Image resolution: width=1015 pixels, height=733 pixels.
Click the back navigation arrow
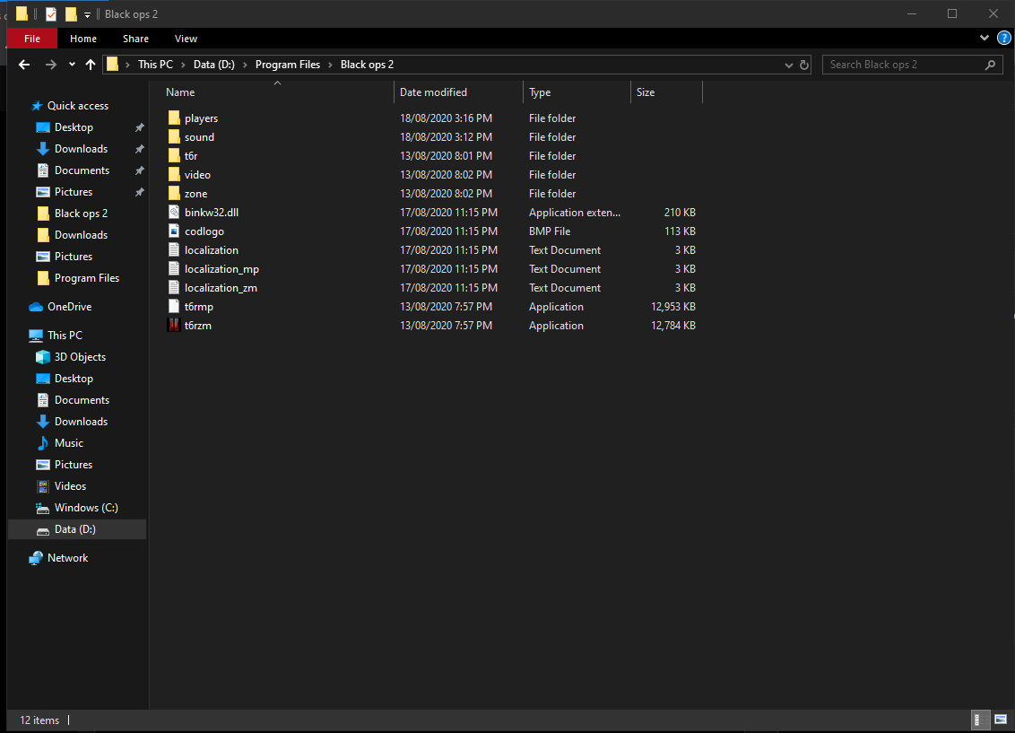[x=24, y=65]
